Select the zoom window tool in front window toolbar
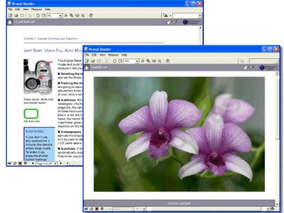The width and height of the screenshot is (284, 213). pos(148,61)
